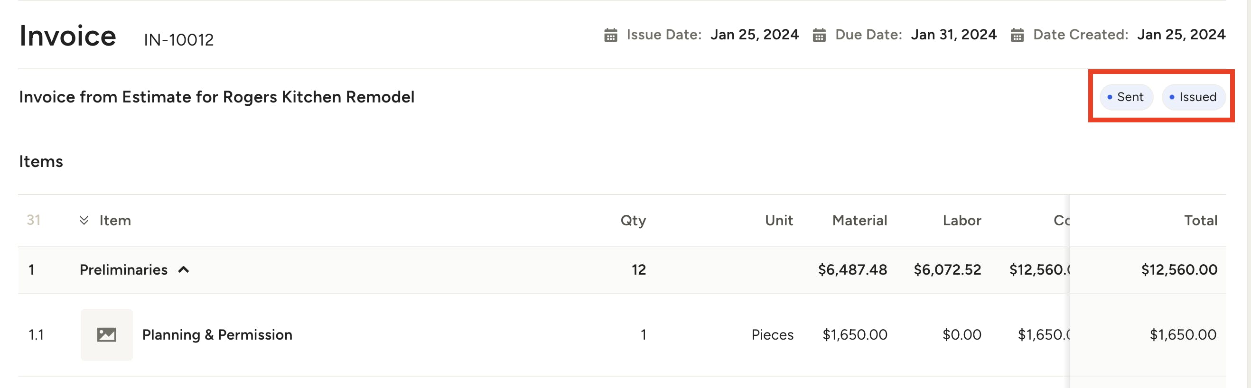Click the Issue Date calendar icon
The image size is (1251, 388).
click(x=610, y=35)
